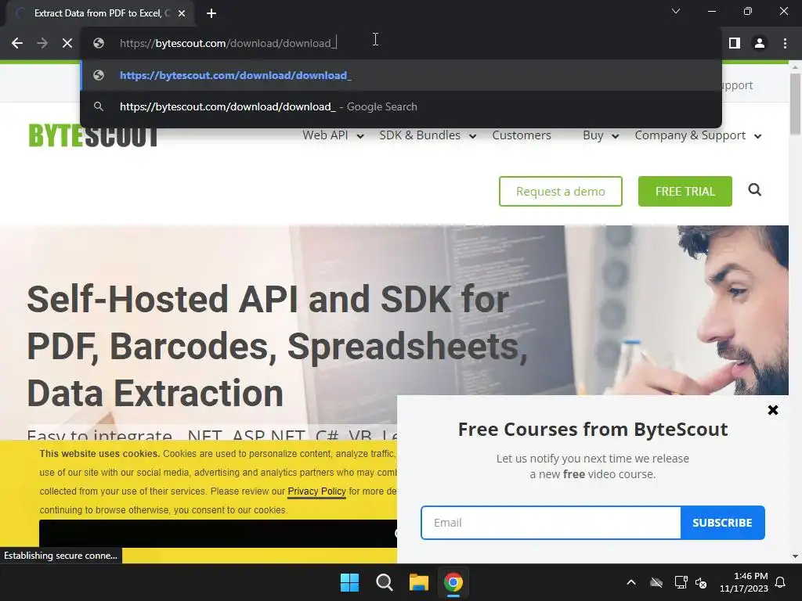802x601 pixels.
Task: Click the Self-Hosted API and SDK heading
Action: tap(276, 346)
